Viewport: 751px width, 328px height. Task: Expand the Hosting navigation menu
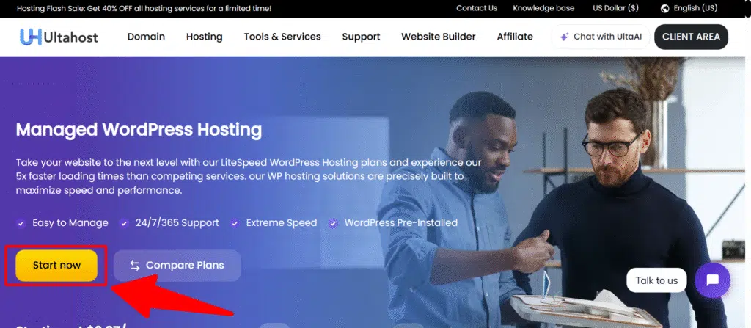(205, 37)
